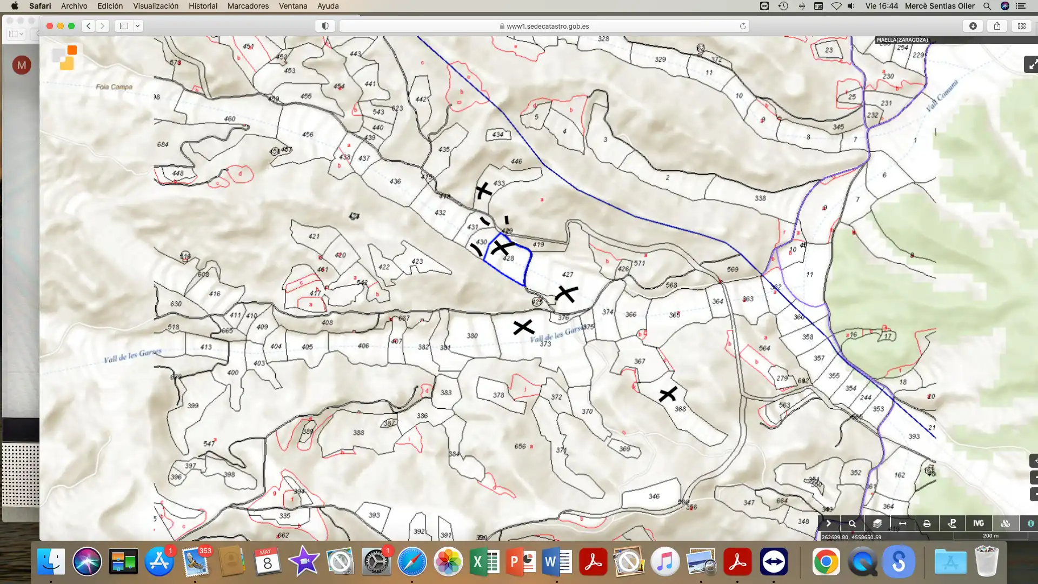Click the clock showing Vie 16:44

pos(881,6)
